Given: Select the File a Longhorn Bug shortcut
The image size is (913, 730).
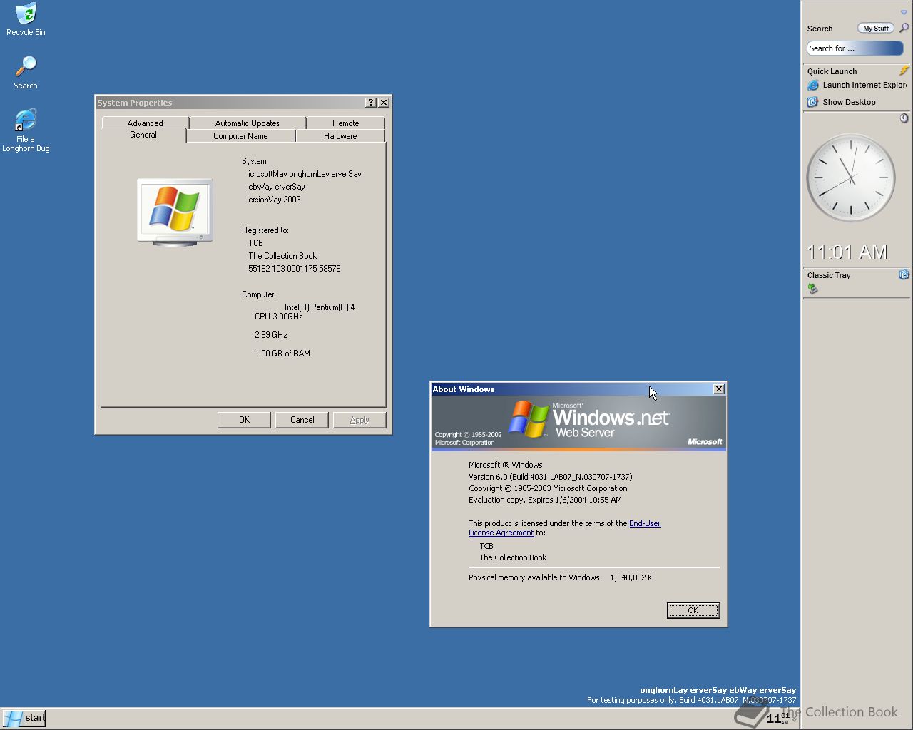Looking at the screenshot, I should [x=26, y=130].
